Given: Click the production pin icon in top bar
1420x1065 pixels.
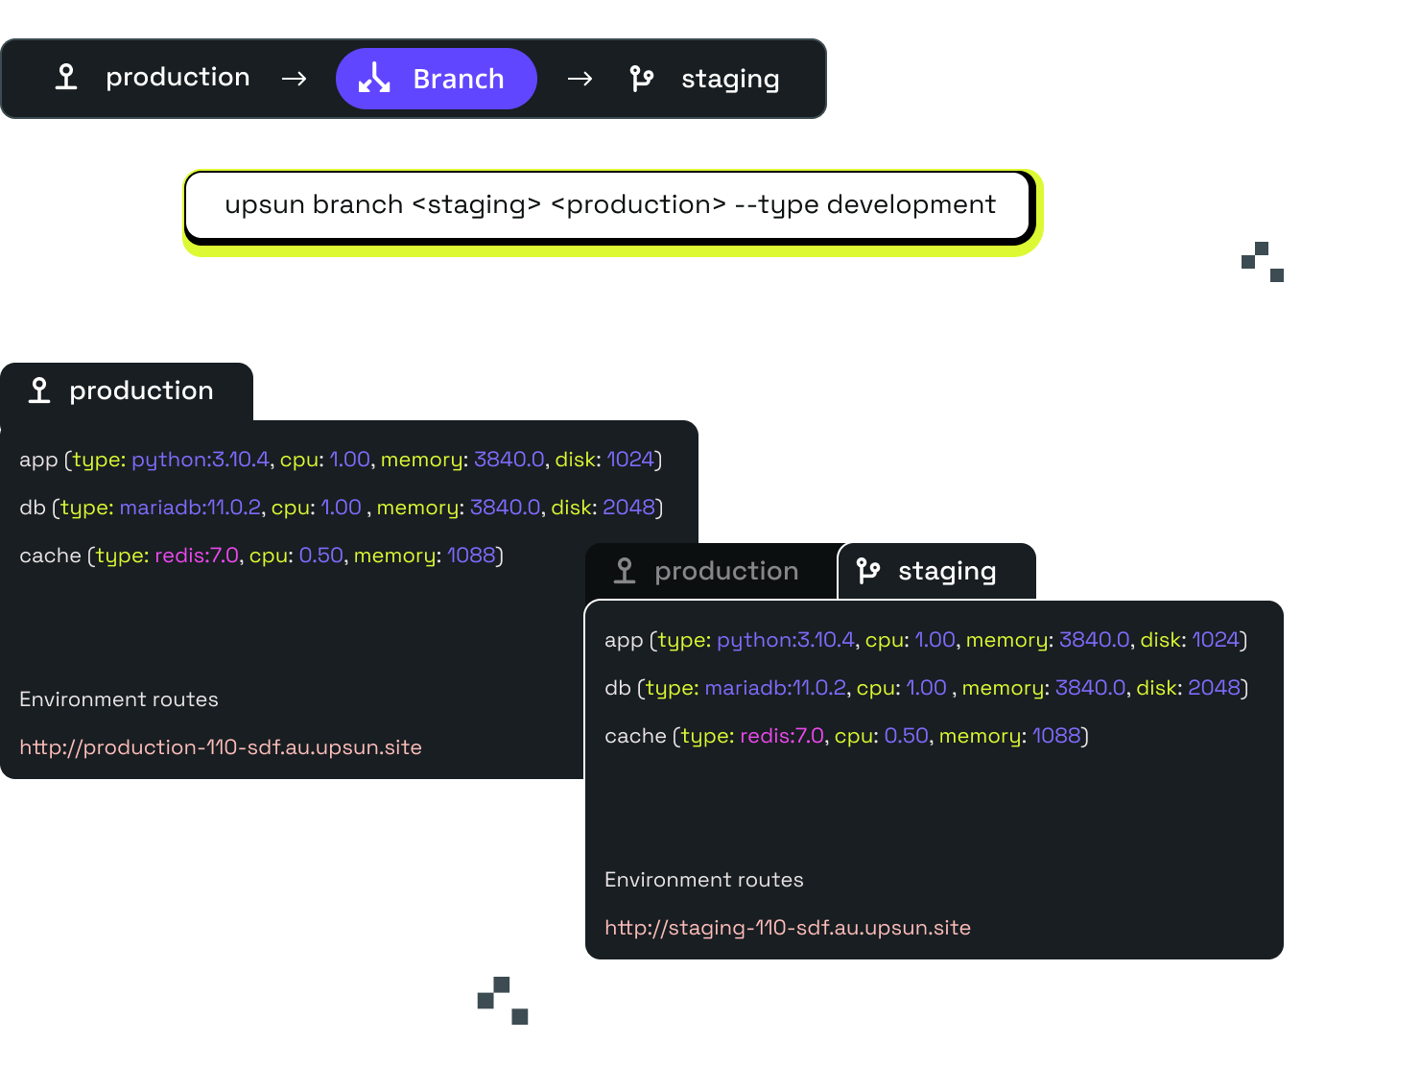Looking at the screenshot, I should point(66,77).
